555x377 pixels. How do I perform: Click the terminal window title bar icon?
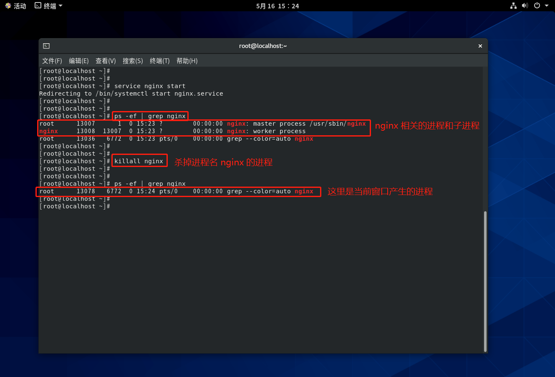46,46
